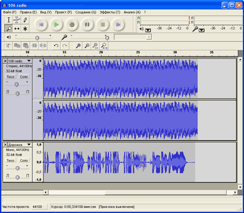Click 106 radio track pan slider
The height and width of the screenshot is (213, 244).
[x=17, y=94]
